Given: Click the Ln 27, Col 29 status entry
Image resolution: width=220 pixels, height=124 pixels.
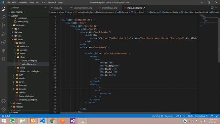Looking at the screenshot, I should click(x=157, y=116).
